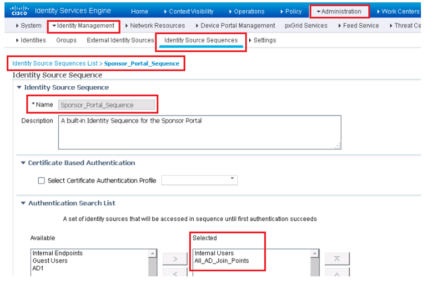This screenshot has height=287, width=426.
Task: Expand the Feed Service submenu
Action: click(359, 25)
